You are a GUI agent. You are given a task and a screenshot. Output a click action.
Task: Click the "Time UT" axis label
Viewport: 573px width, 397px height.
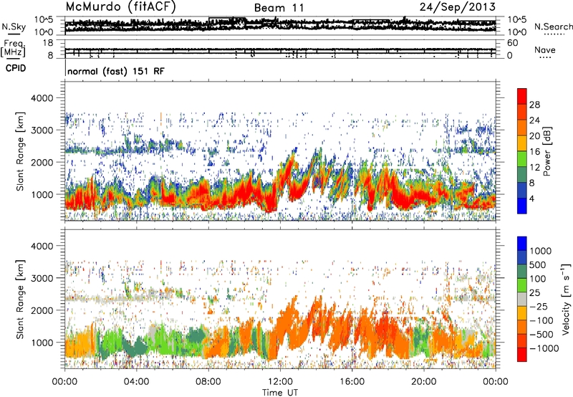tap(280, 393)
